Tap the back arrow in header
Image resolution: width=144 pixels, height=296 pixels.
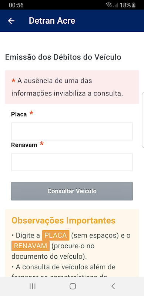point(11,21)
